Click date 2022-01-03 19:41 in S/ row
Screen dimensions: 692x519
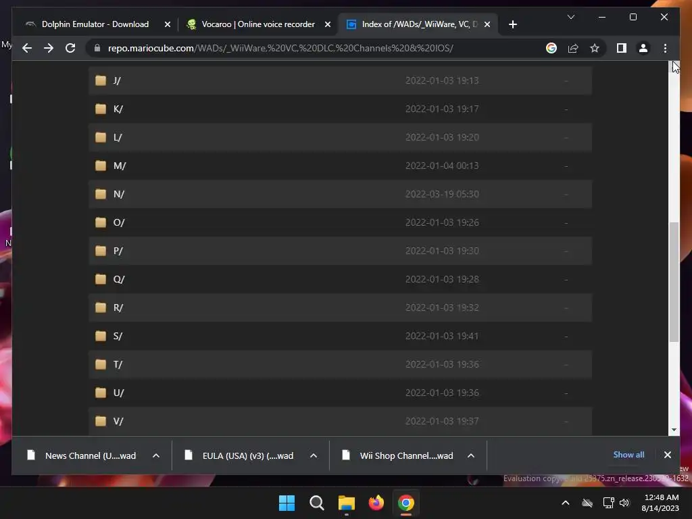[442, 336]
